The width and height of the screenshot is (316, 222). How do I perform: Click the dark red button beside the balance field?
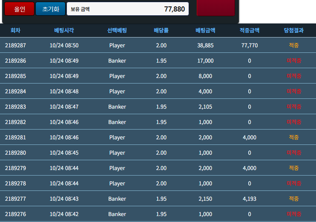215,8
